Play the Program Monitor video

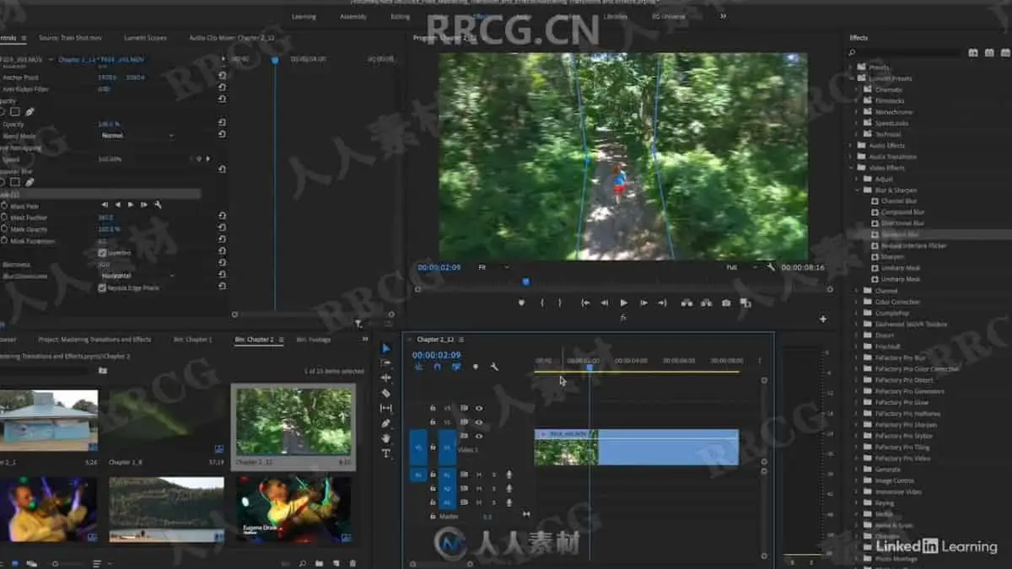[623, 303]
